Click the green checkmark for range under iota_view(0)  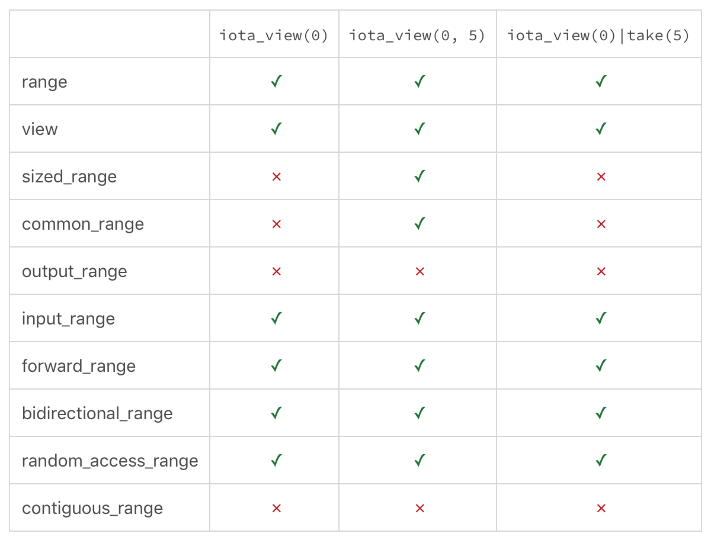pyautogui.click(x=276, y=81)
